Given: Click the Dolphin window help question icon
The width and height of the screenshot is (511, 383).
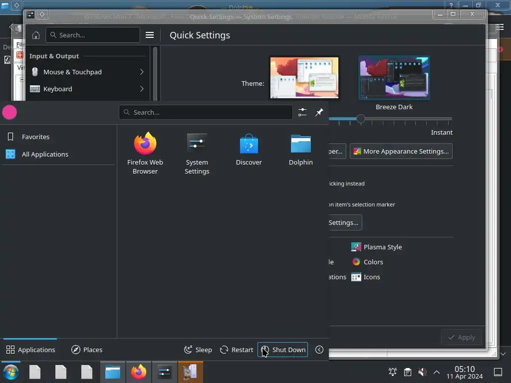Looking at the screenshot, I should pos(451,5).
